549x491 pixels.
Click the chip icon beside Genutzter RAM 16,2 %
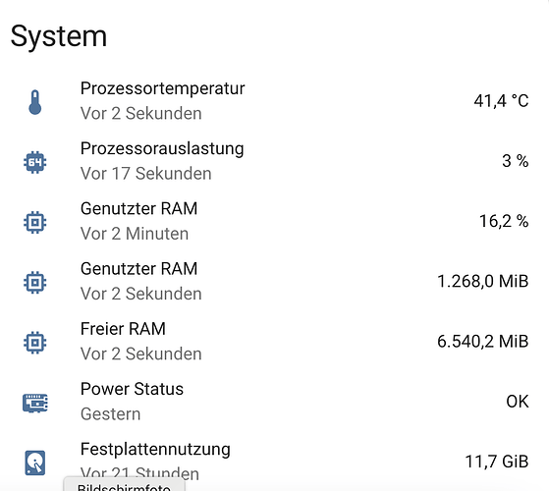(35, 222)
